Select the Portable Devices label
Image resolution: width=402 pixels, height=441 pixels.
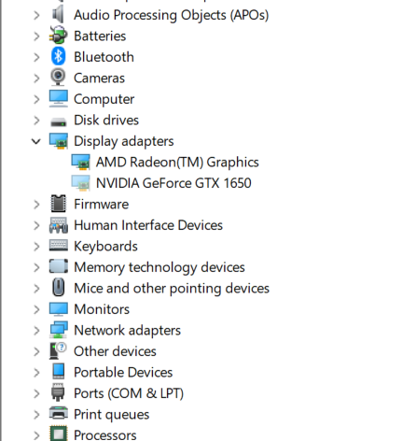(123, 373)
